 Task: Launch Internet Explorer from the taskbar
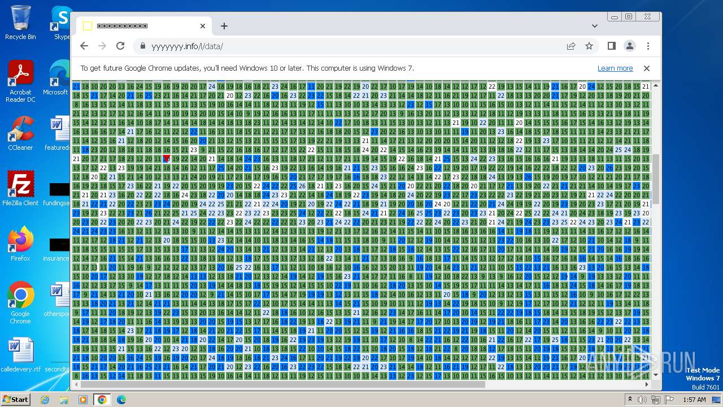click(x=45, y=400)
